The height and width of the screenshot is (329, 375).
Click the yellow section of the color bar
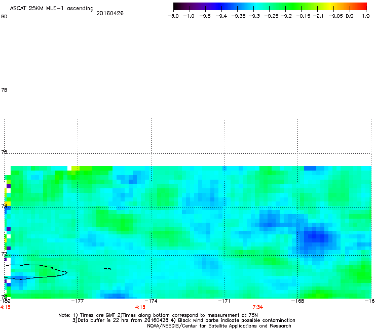click(330, 6)
